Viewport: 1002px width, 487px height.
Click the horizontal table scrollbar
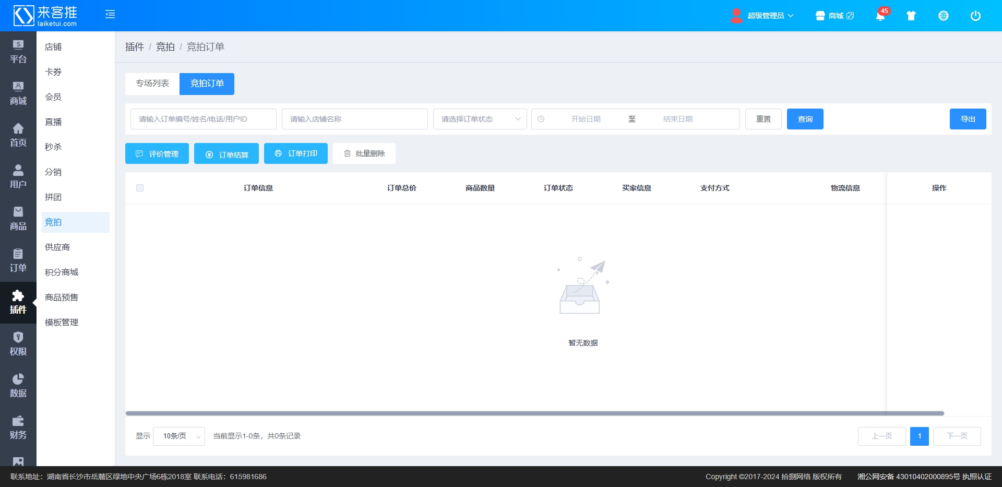[x=534, y=413]
